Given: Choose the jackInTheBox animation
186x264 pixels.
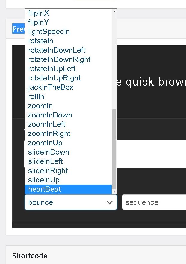Looking at the screenshot, I should coord(51,87).
